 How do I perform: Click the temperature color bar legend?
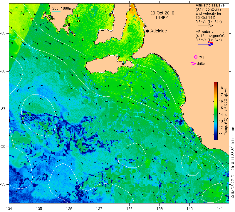point(216,111)
